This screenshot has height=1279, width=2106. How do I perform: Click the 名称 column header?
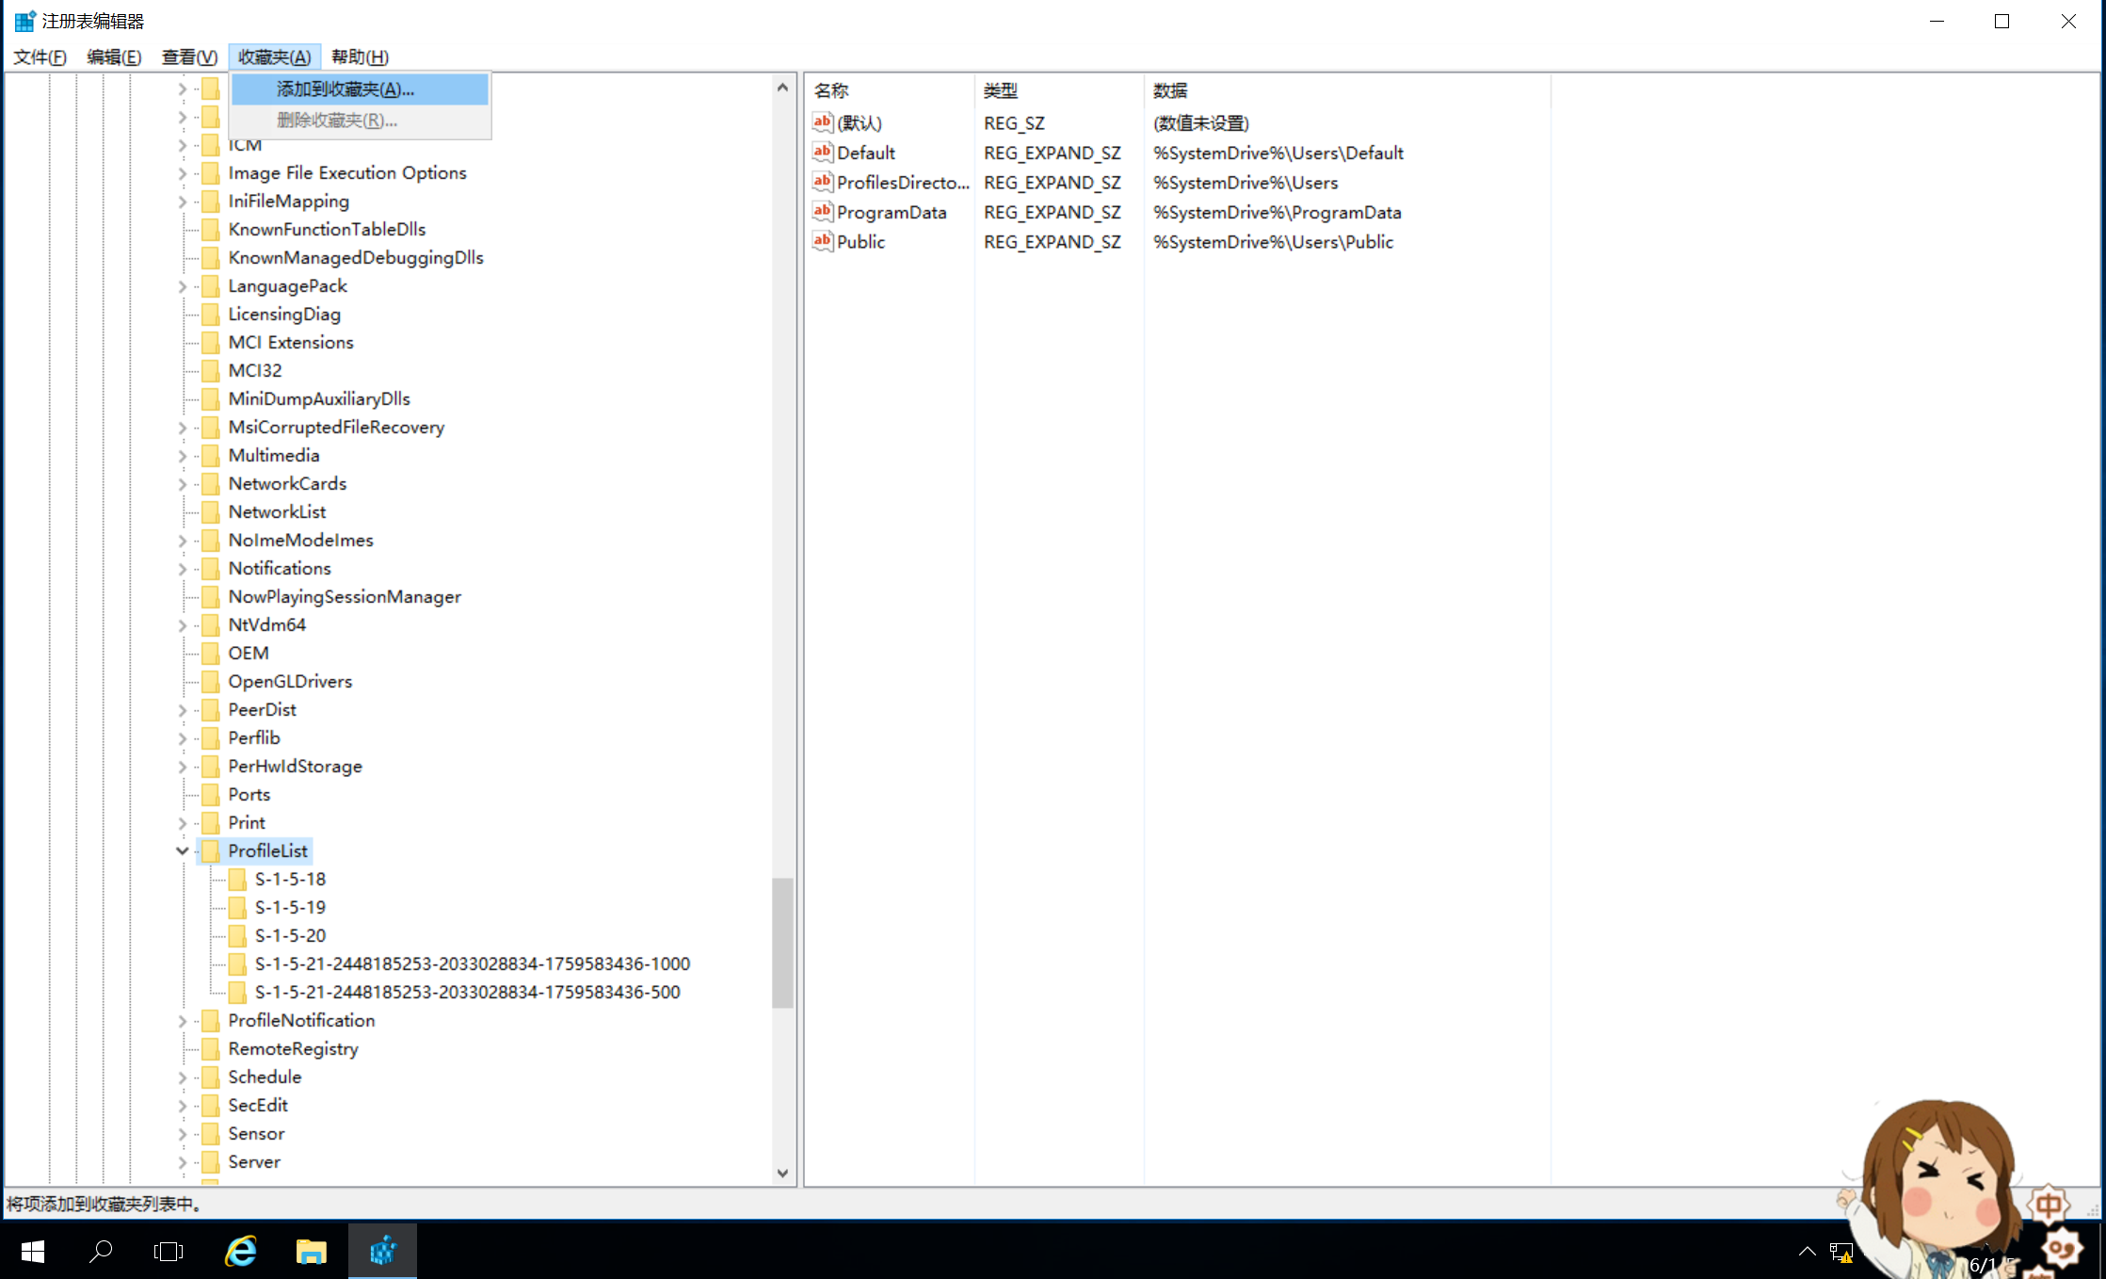[831, 90]
